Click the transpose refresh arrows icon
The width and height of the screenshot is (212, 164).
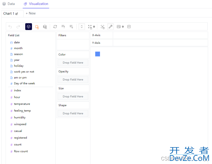[55, 26]
